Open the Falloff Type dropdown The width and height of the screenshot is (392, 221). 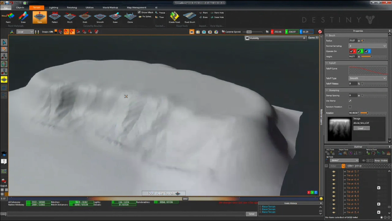367,78
